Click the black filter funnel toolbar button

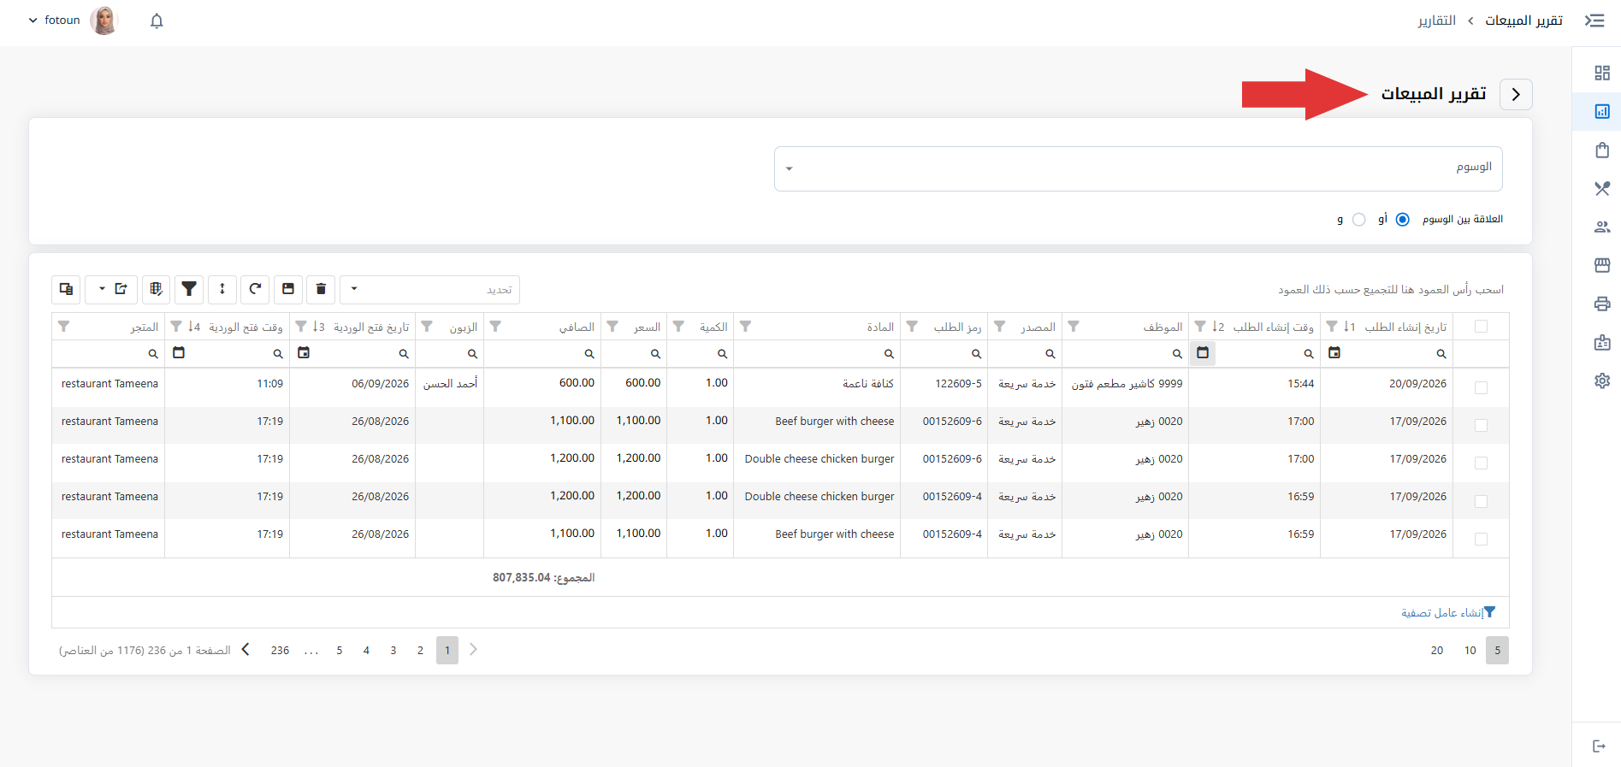pyautogui.click(x=189, y=289)
